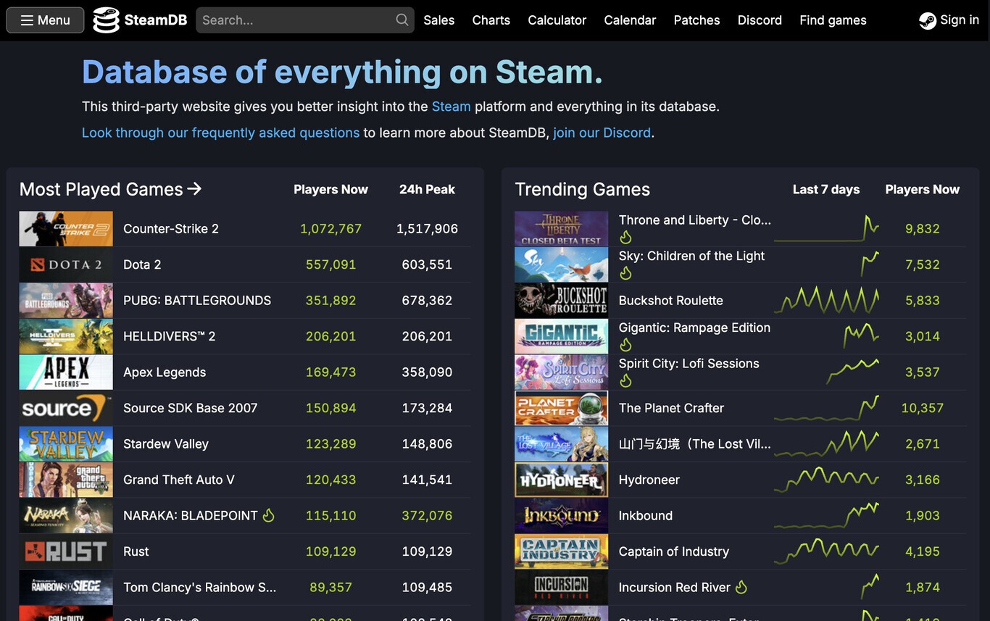Open The Planet Crafter title
The width and height of the screenshot is (990, 621).
(672, 408)
